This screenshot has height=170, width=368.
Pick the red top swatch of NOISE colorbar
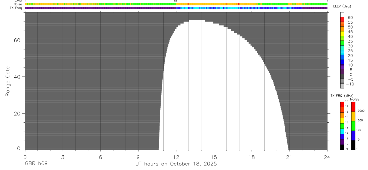coord(353,107)
